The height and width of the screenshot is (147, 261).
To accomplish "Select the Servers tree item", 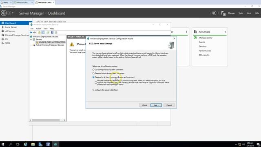I will [39, 40].
